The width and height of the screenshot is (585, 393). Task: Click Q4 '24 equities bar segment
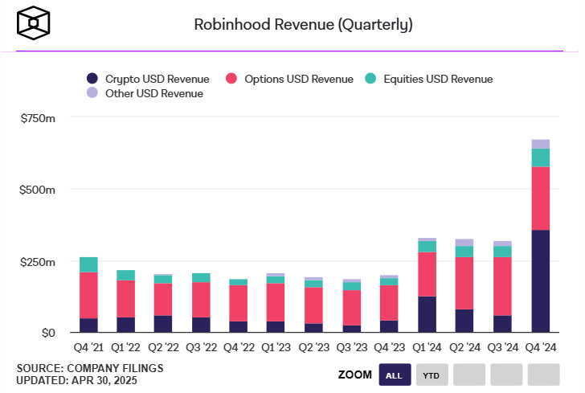[x=540, y=158]
